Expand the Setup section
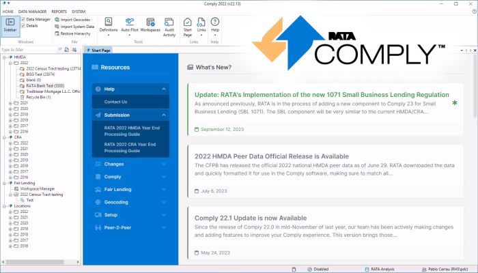 tap(130, 215)
